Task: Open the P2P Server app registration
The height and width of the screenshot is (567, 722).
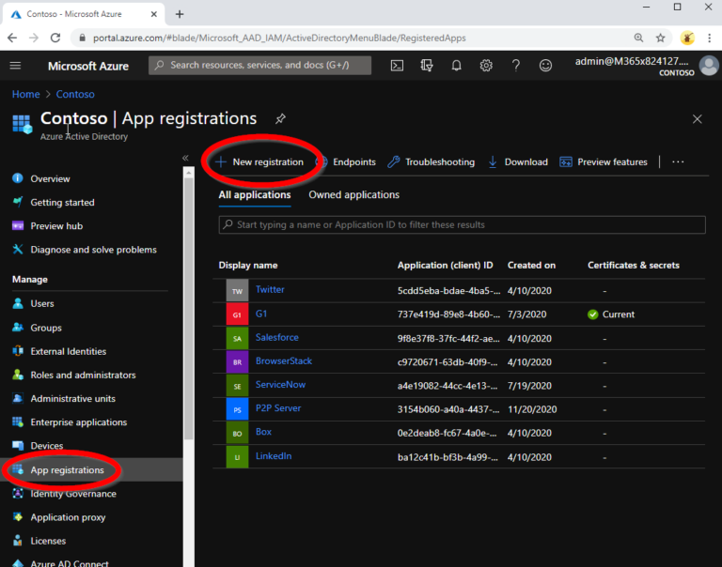Action: point(278,408)
